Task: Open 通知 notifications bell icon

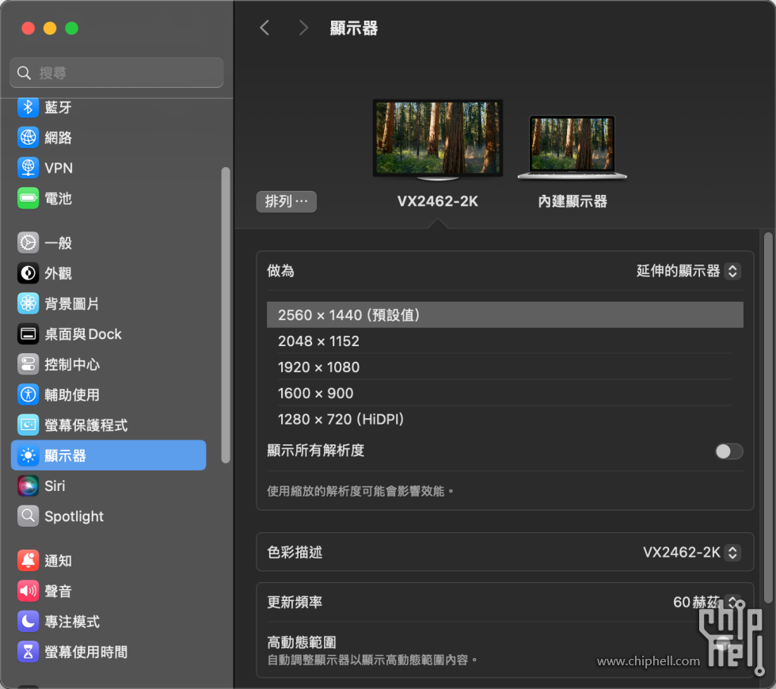Action: [29, 561]
